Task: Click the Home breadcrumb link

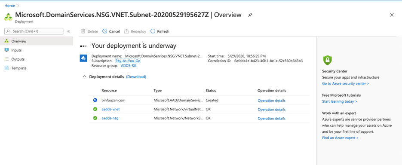Action: point(9,6)
